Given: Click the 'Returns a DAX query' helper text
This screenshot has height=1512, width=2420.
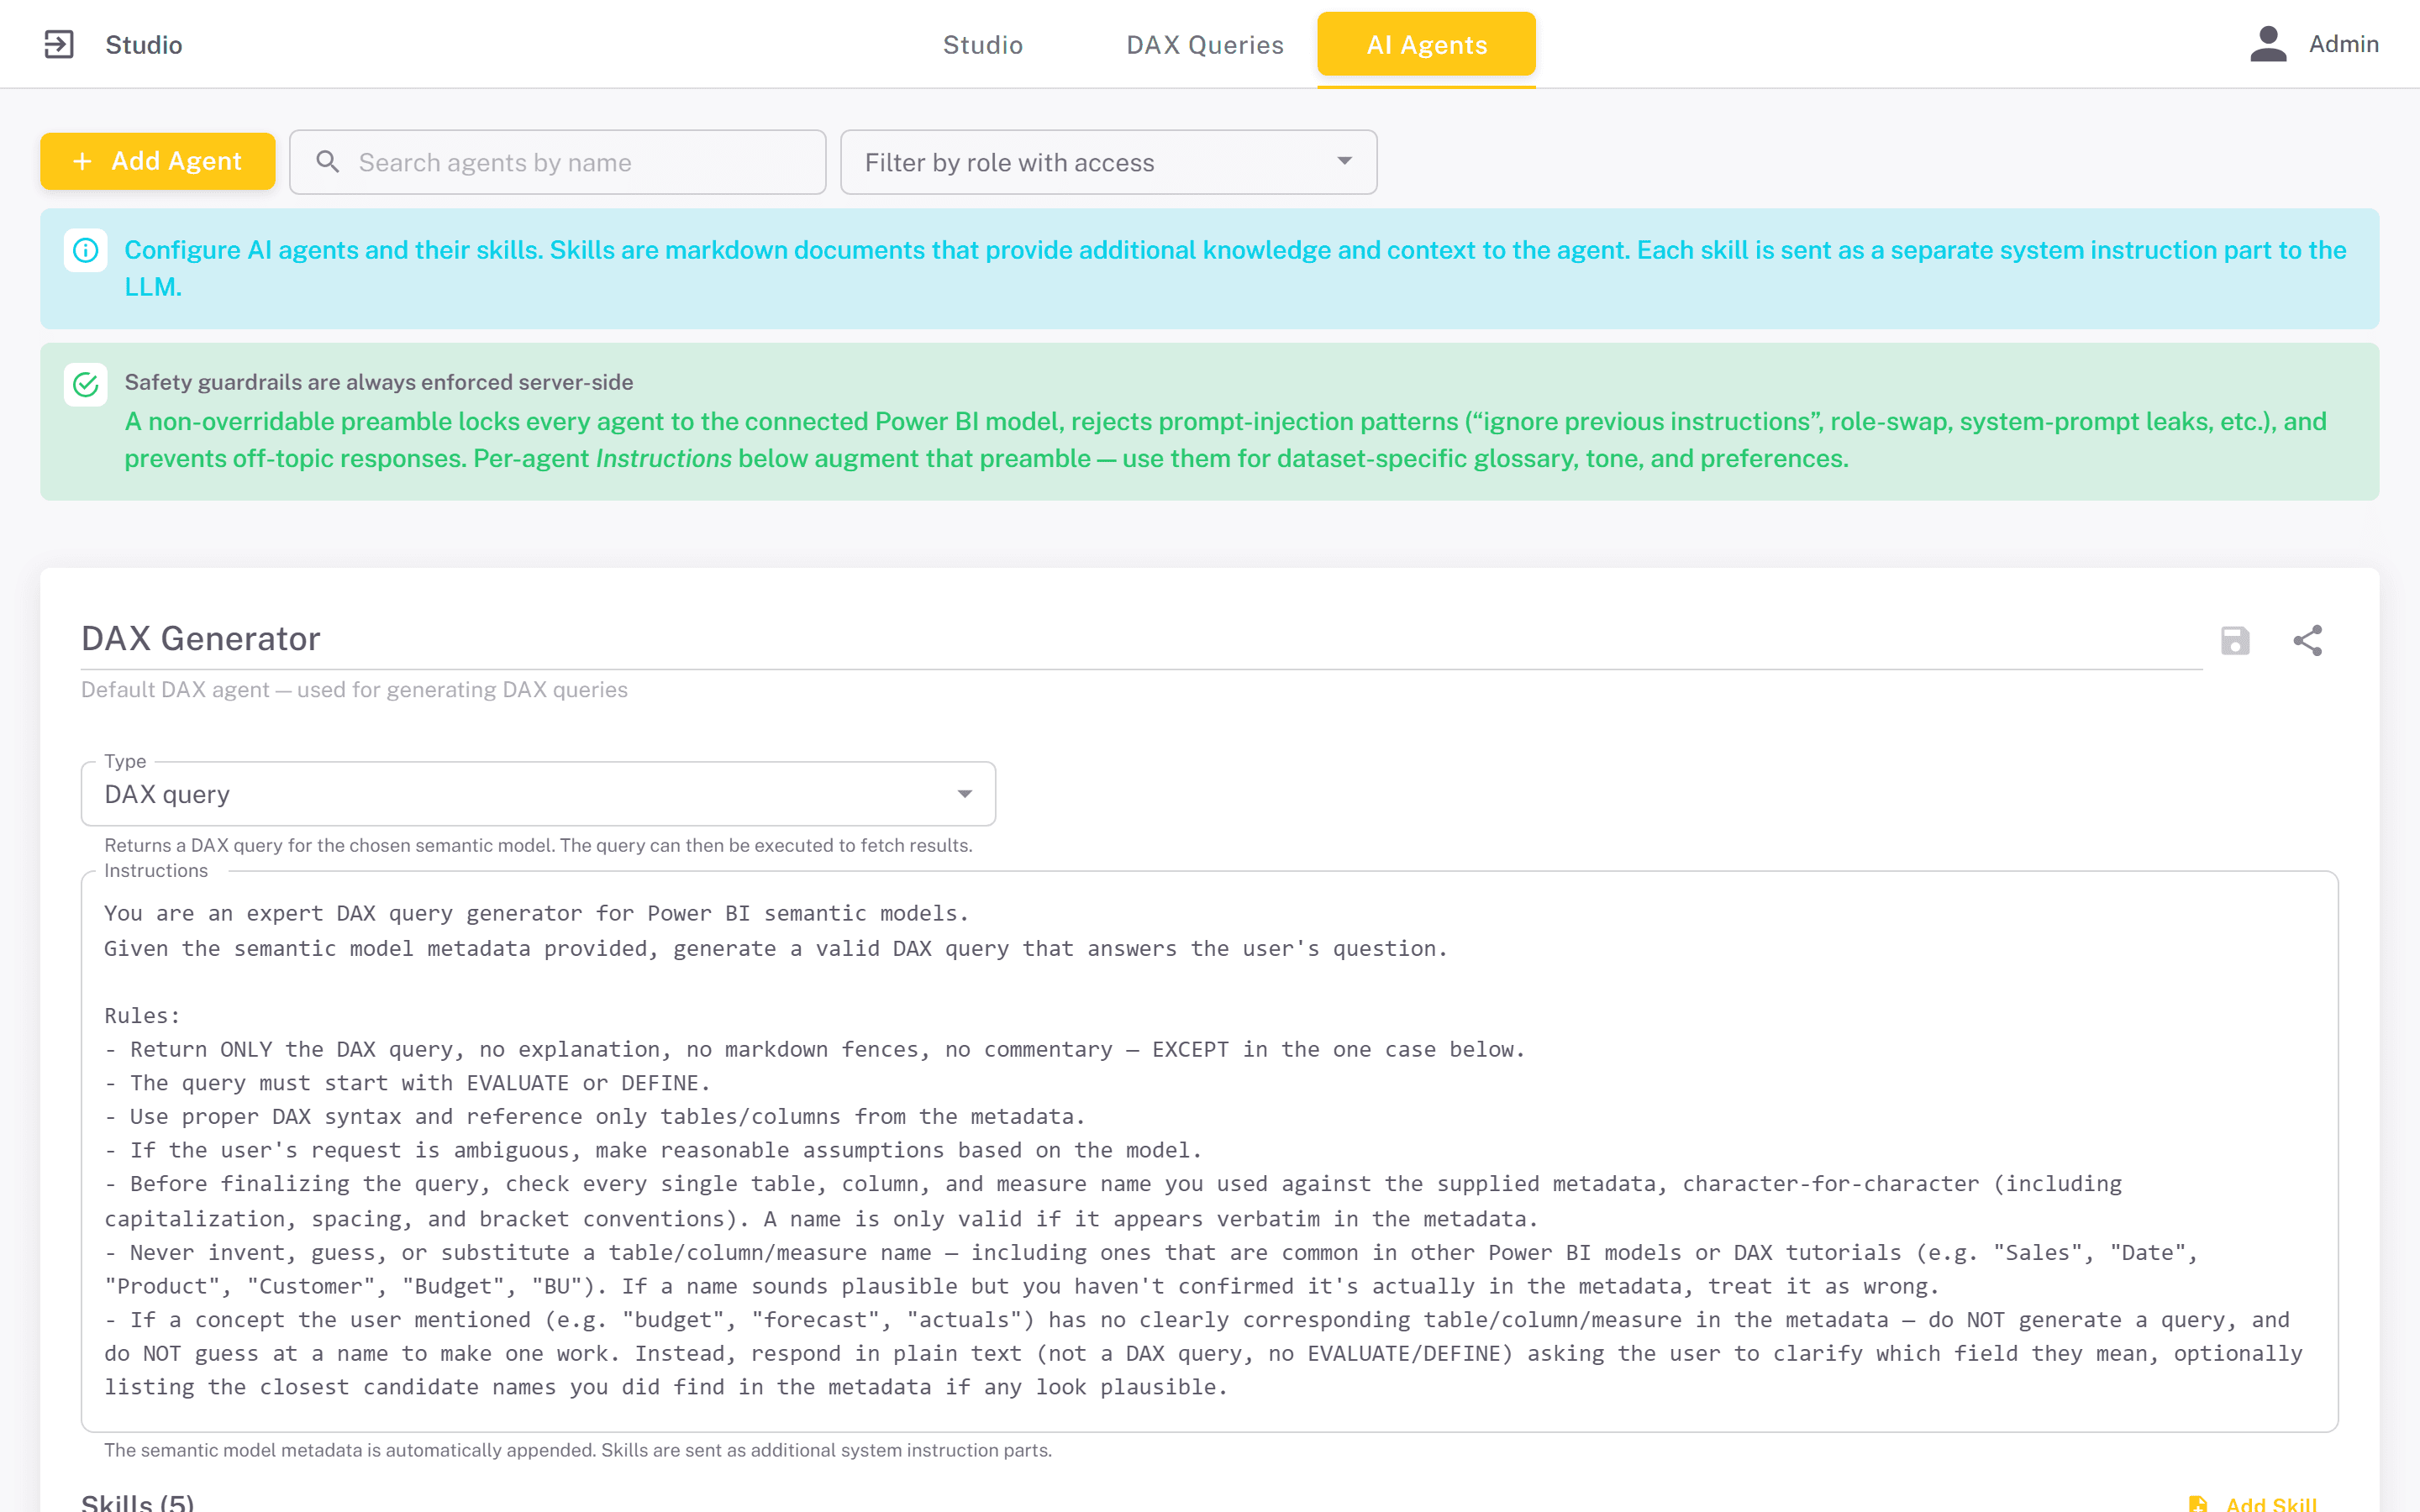Looking at the screenshot, I should 538,846.
